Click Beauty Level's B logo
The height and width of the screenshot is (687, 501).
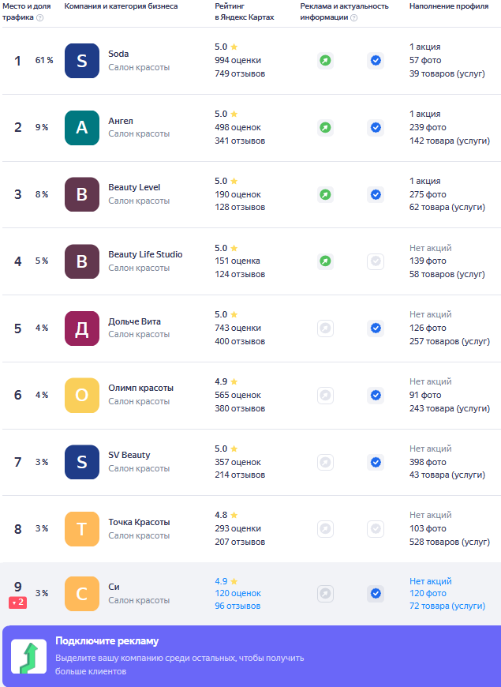pyautogui.click(x=82, y=194)
